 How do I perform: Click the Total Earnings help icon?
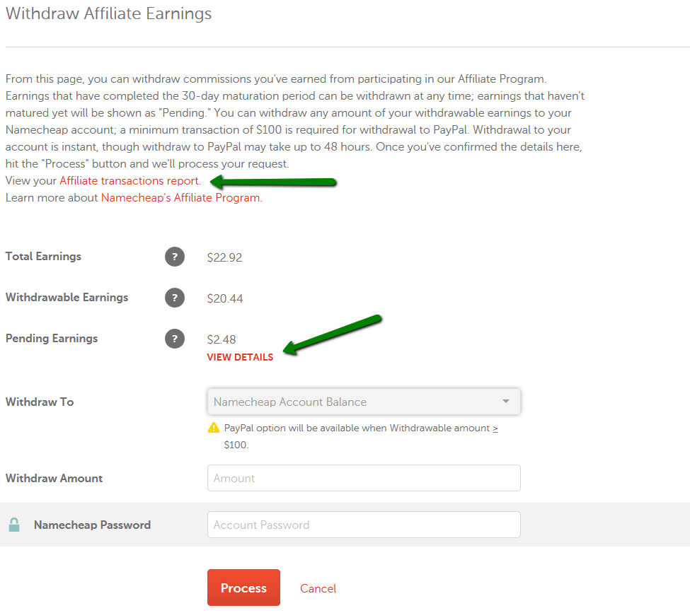[x=175, y=257]
